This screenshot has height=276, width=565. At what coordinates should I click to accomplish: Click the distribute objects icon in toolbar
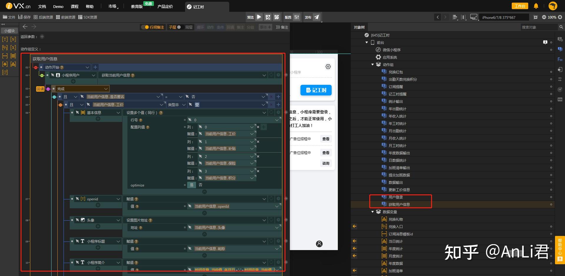[x=463, y=17]
